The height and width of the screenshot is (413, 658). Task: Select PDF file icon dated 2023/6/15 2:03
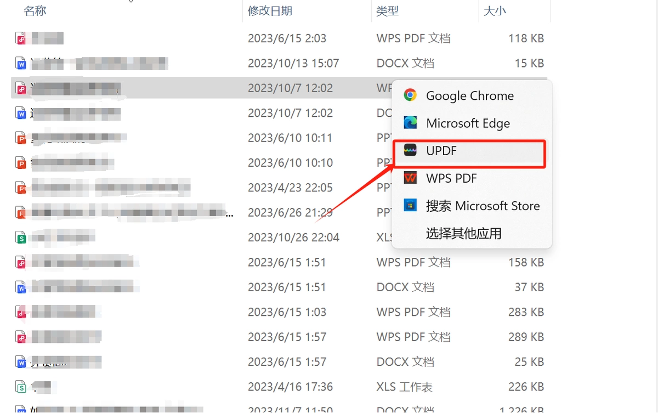click(x=21, y=38)
